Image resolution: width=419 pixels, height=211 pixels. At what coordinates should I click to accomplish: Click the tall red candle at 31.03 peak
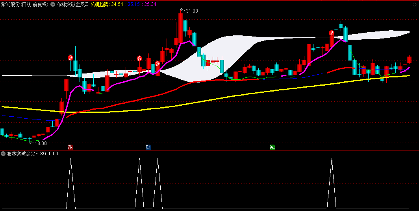tap(181, 28)
